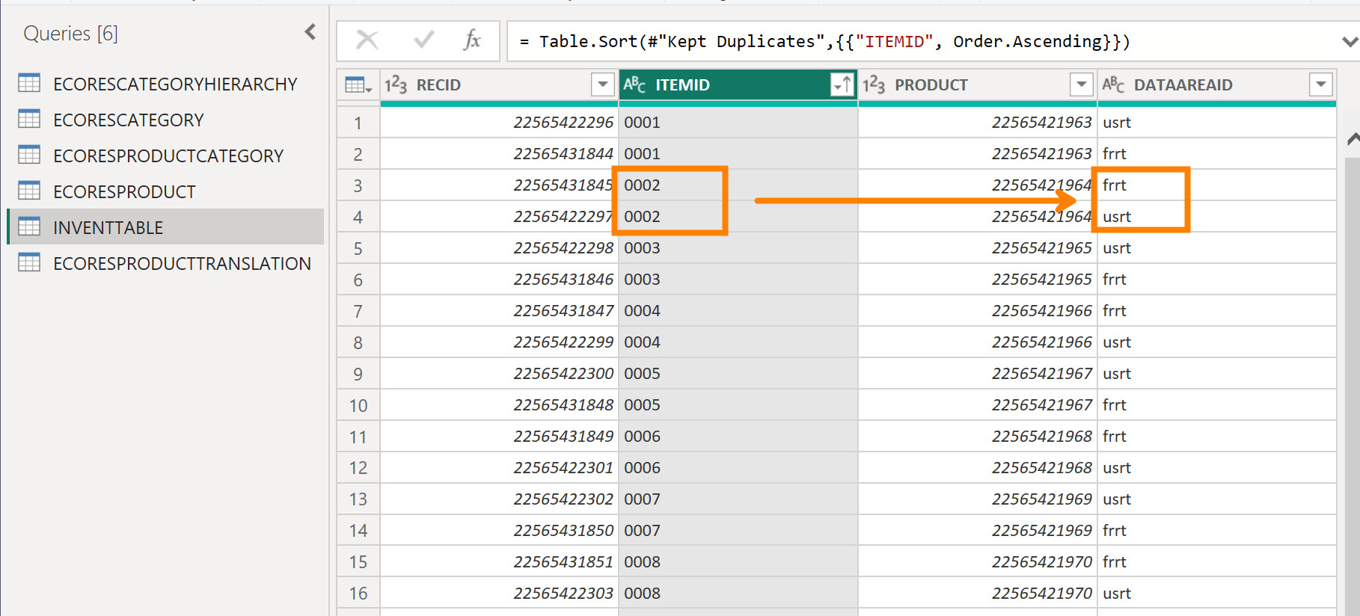This screenshot has height=616, width=1360.
Task: Select the ECORESCATEGORYHIERARCHY query
Action: (175, 84)
